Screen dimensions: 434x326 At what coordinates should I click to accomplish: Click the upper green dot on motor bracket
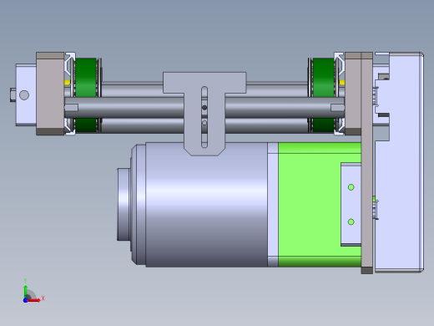coord(351,187)
